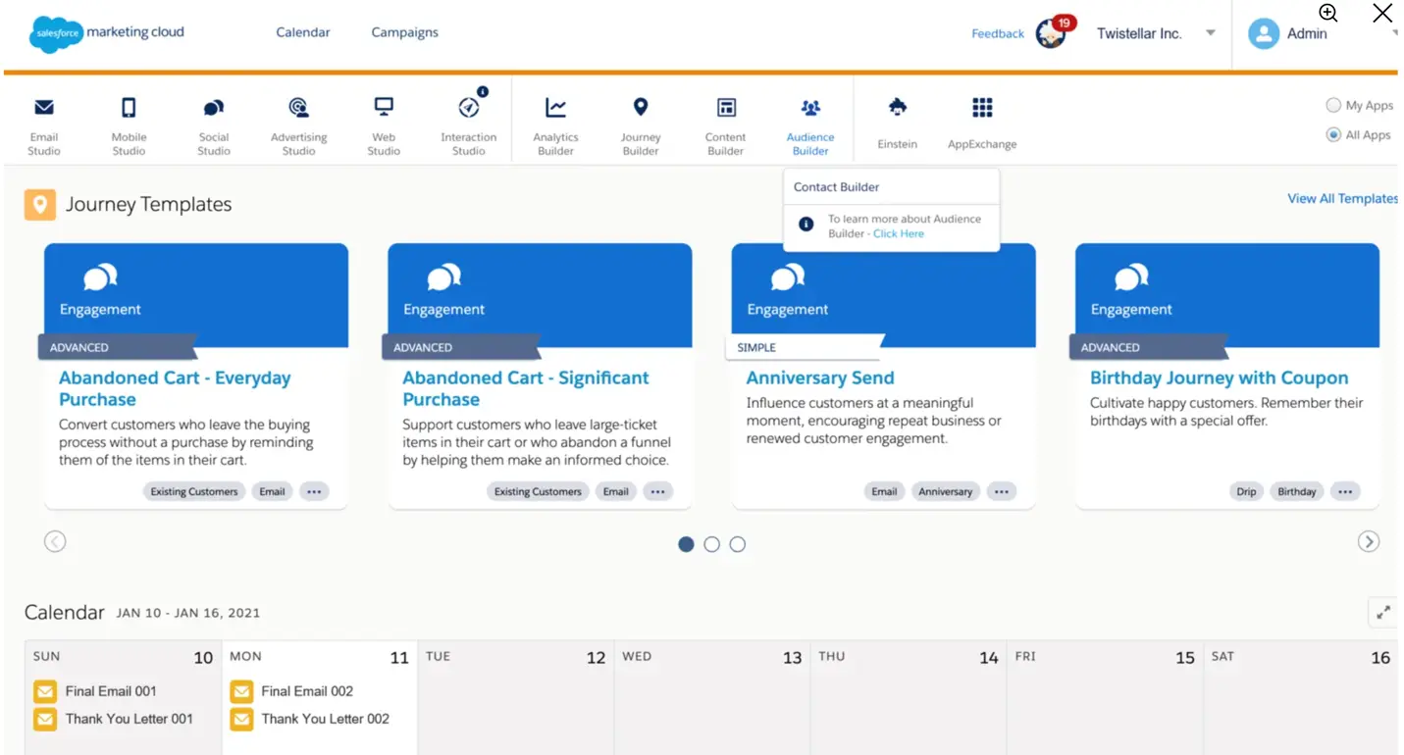
Task: Expand the calendar to full view
Action: coord(1383,613)
